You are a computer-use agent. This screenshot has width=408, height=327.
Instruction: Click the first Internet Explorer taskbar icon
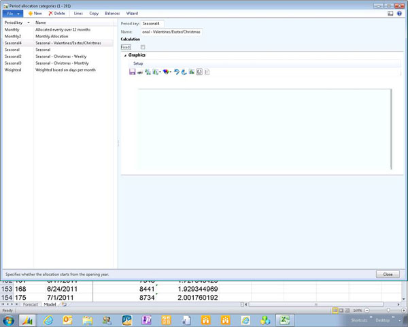tap(48, 320)
